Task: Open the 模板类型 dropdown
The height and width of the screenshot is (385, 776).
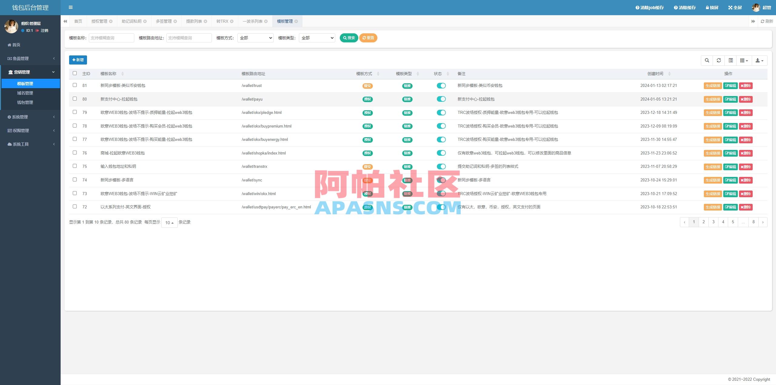Action: (x=316, y=38)
